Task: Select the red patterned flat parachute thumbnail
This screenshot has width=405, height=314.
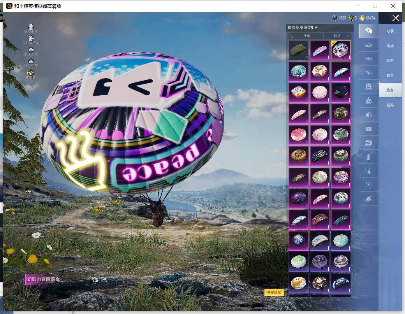Action: point(319,219)
